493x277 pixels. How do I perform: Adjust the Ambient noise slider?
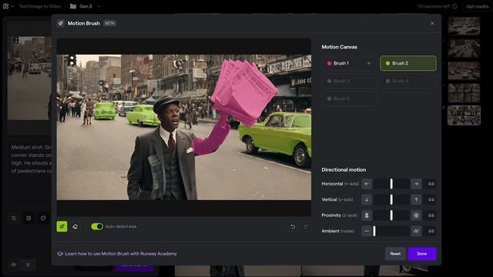pyautogui.click(x=391, y=231)
